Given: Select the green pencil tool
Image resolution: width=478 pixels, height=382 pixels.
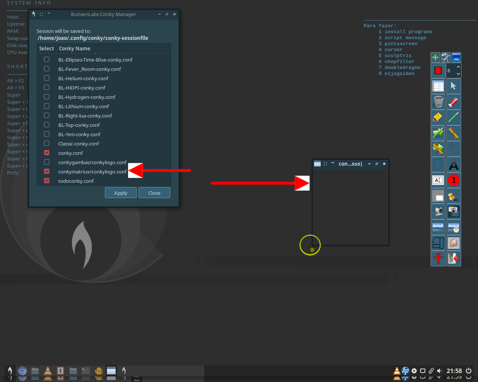Looking at the screenshot, I should coord(454,117).
